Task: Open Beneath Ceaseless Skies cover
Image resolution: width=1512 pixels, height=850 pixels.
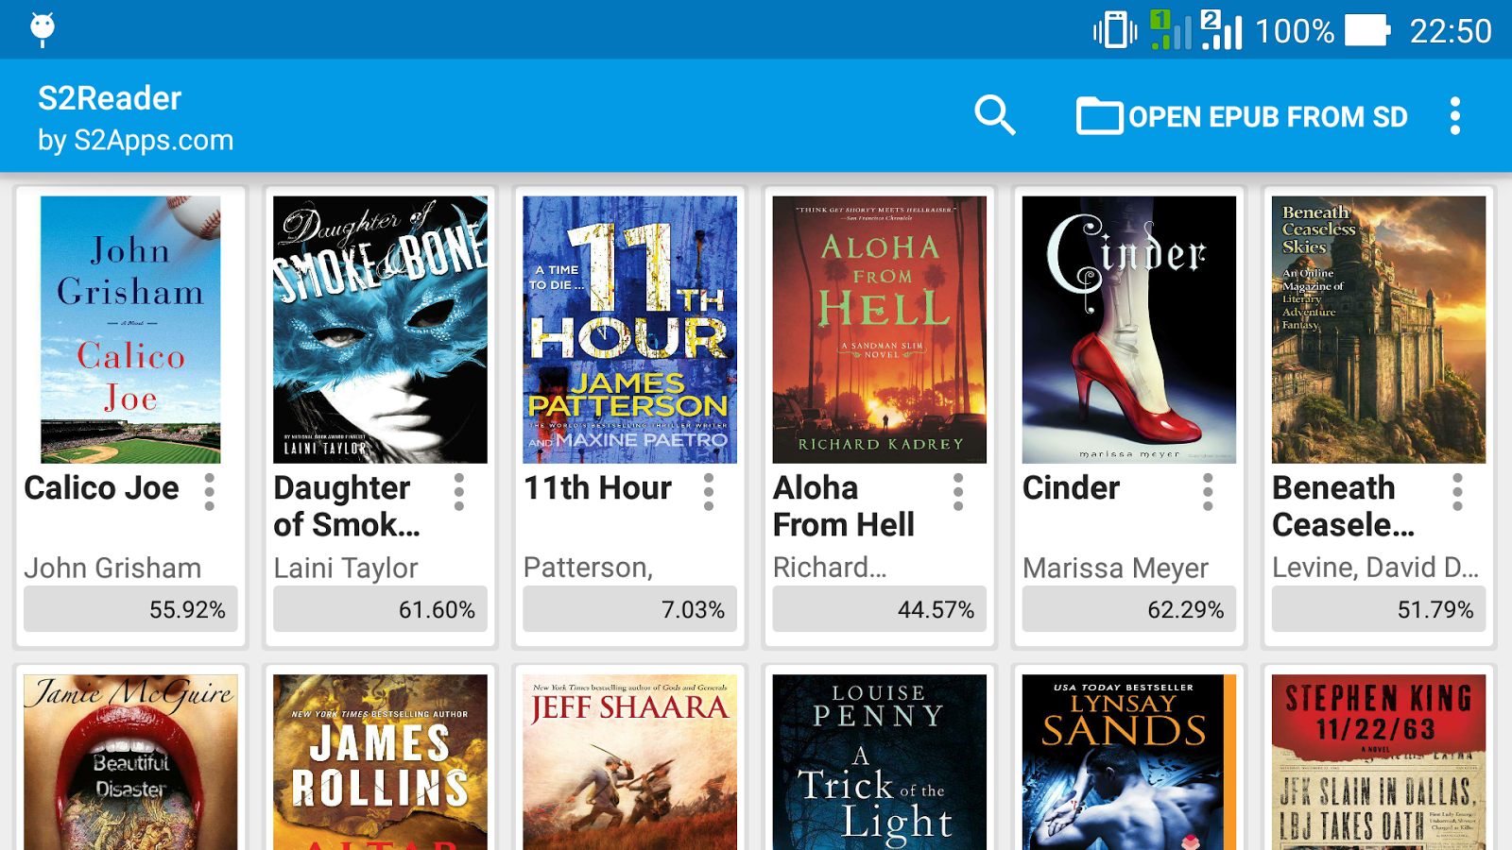Action: pos(1379,330)
